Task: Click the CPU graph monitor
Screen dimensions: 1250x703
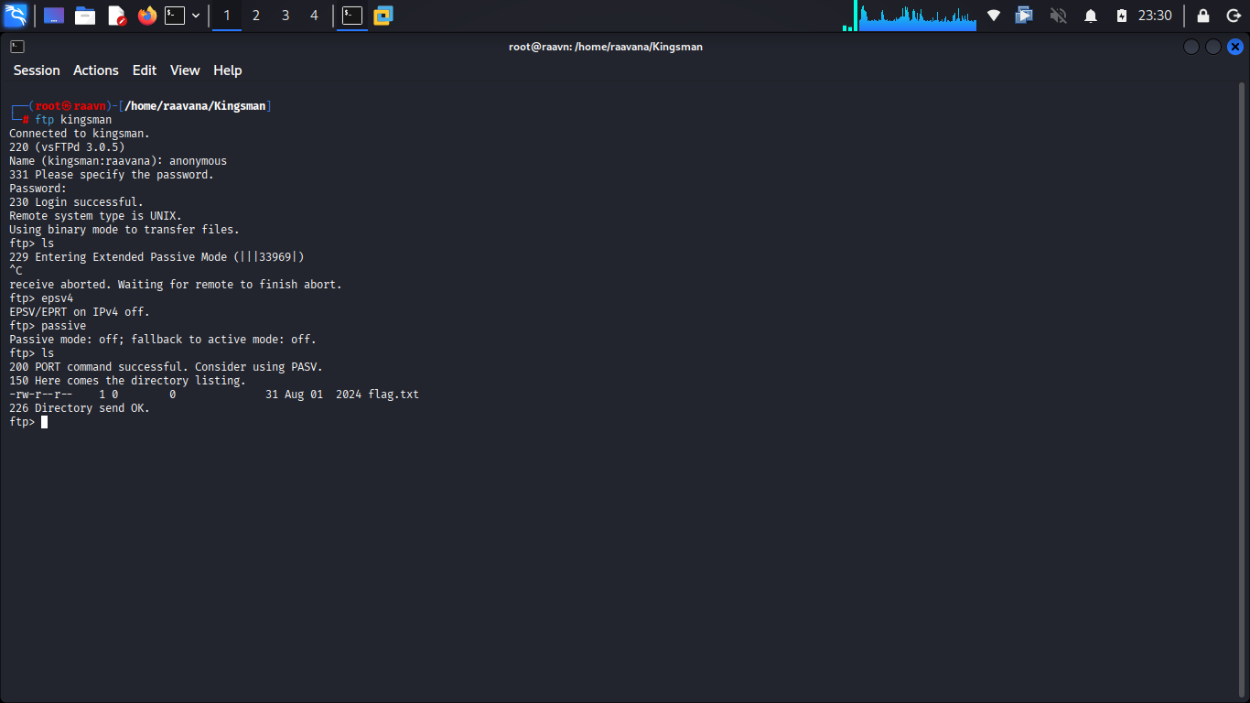Action: point(917,16)
